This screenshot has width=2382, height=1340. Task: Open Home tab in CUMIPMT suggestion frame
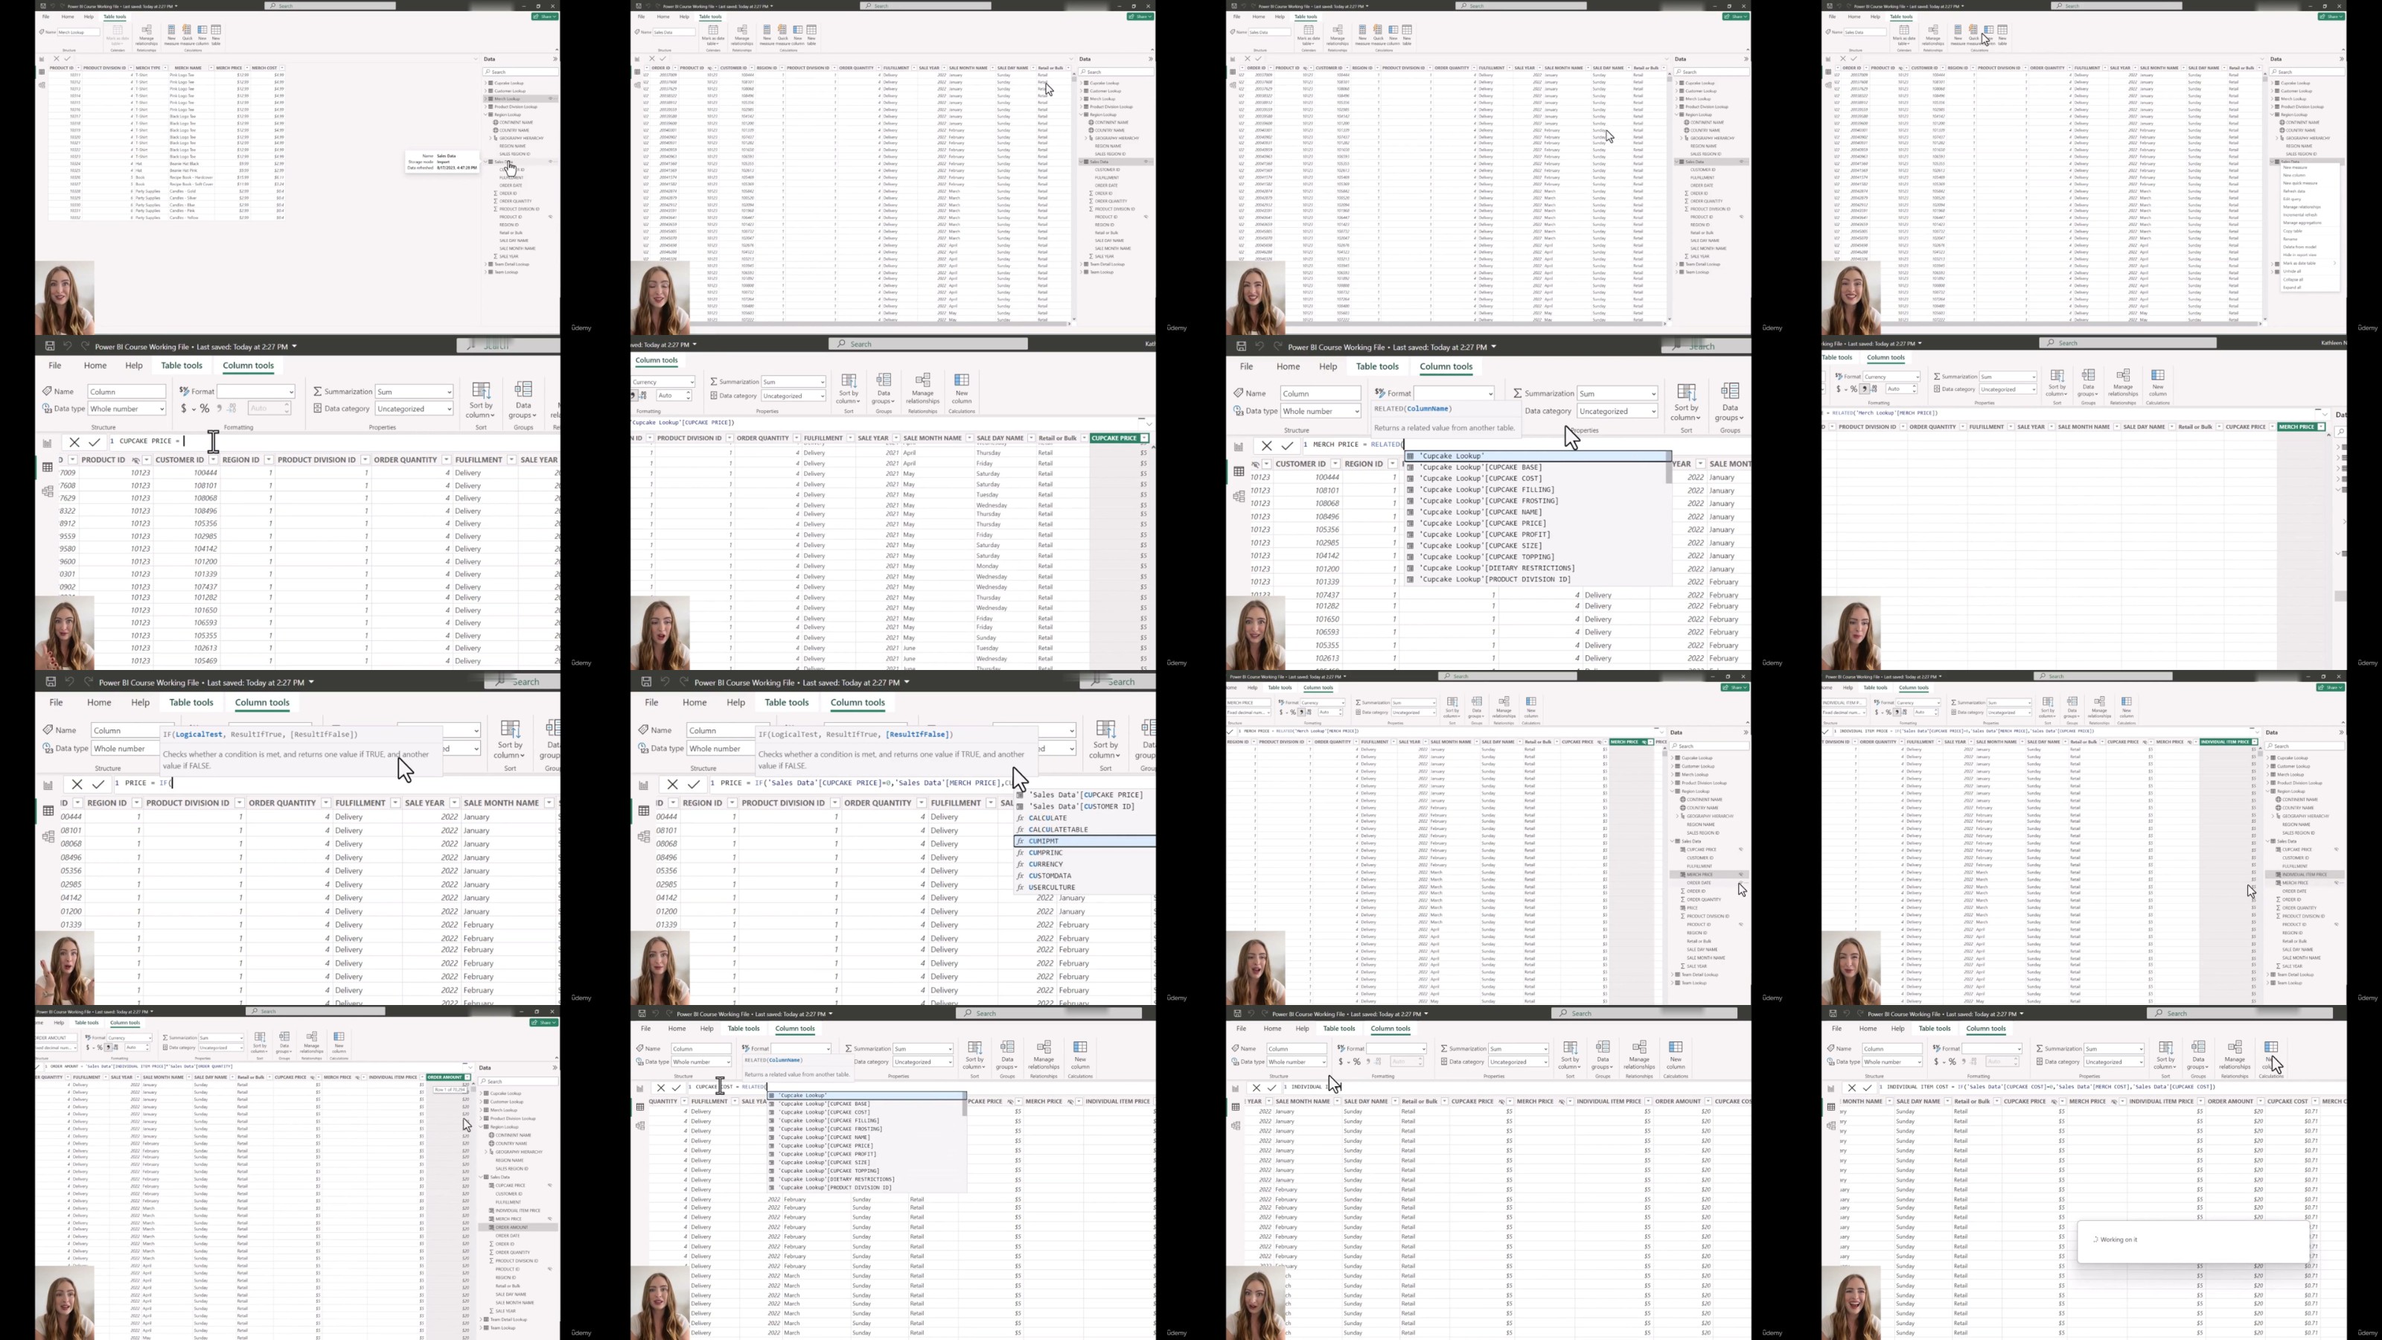point(694,703)
